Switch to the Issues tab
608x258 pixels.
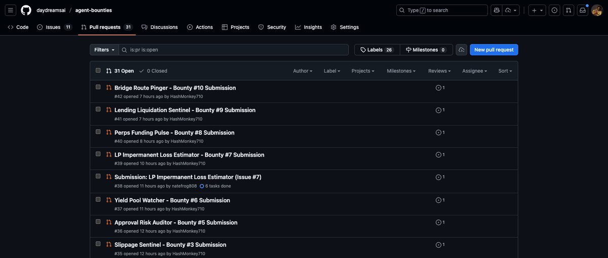[54, 27]
